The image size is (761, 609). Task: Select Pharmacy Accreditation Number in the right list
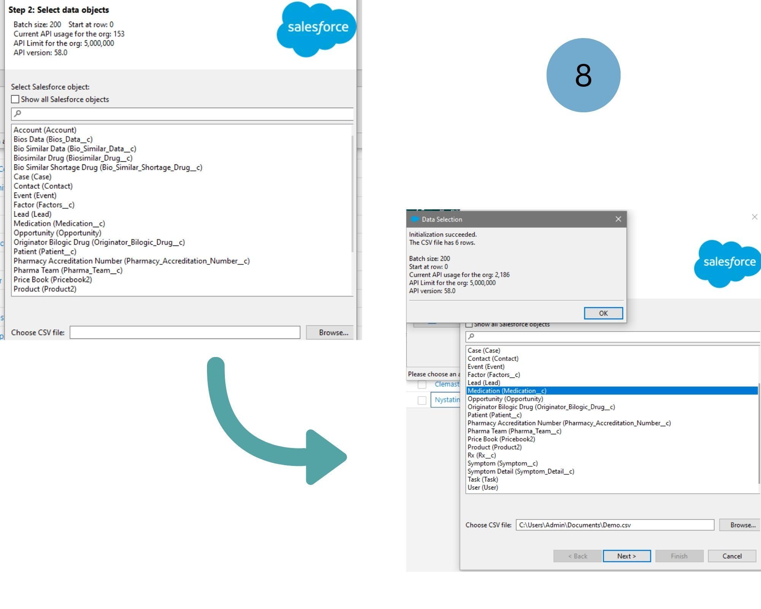point(569,423)
